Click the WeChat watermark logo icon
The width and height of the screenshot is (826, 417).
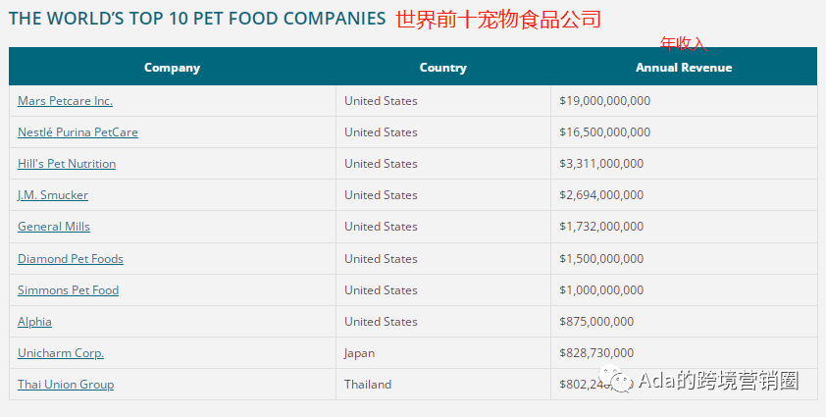(616, 381)
